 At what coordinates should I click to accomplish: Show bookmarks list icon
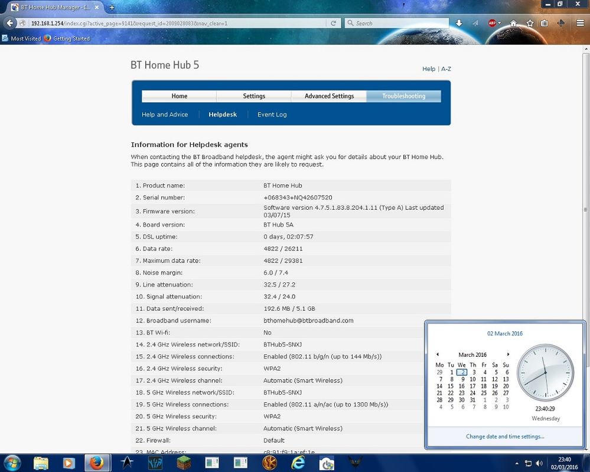(x=544, y=23)
